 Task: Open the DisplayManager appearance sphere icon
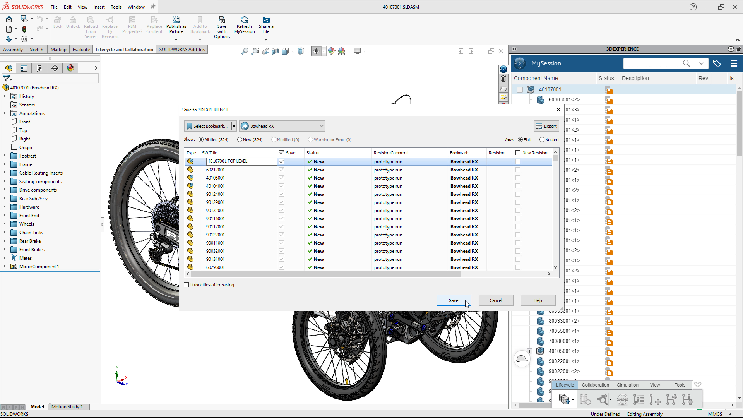[70, 68]
